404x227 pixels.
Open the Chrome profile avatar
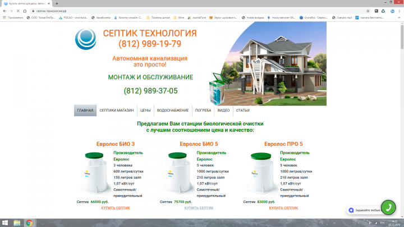click(392, 11)
